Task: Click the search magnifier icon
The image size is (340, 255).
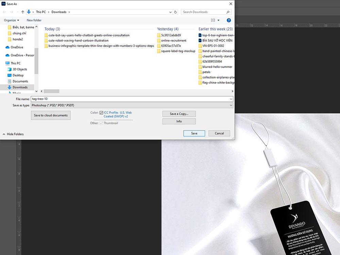Action: click(x=228, y=12)
